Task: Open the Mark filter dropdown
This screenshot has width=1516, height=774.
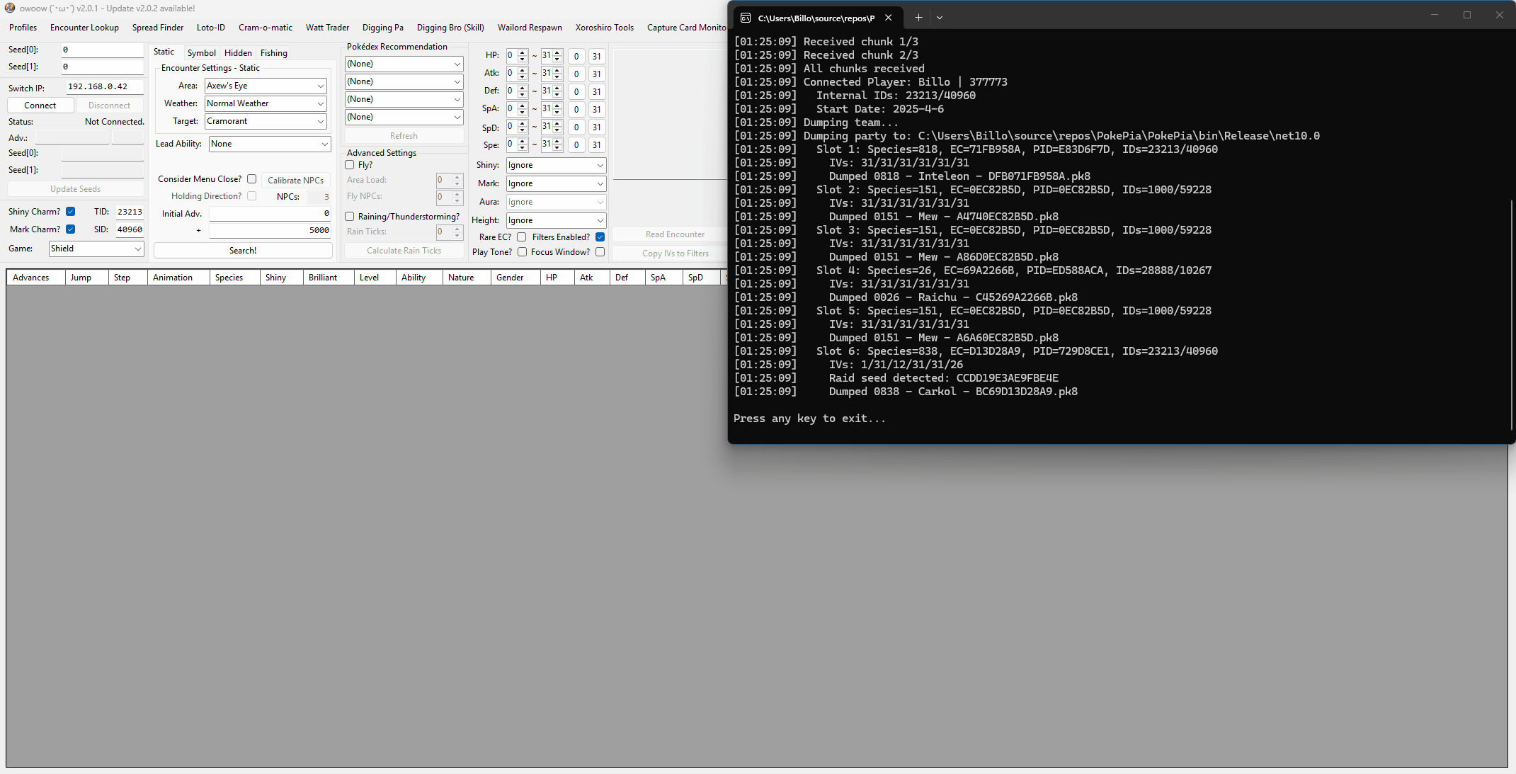Action: coord(556,183)
